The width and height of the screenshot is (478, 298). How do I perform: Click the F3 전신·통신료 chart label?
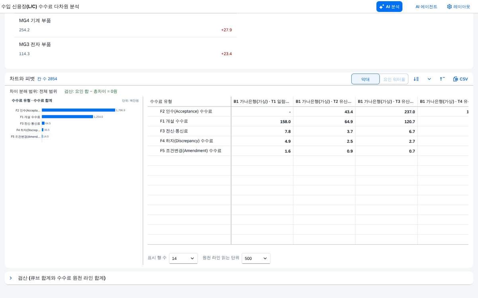tap(30, 124)
